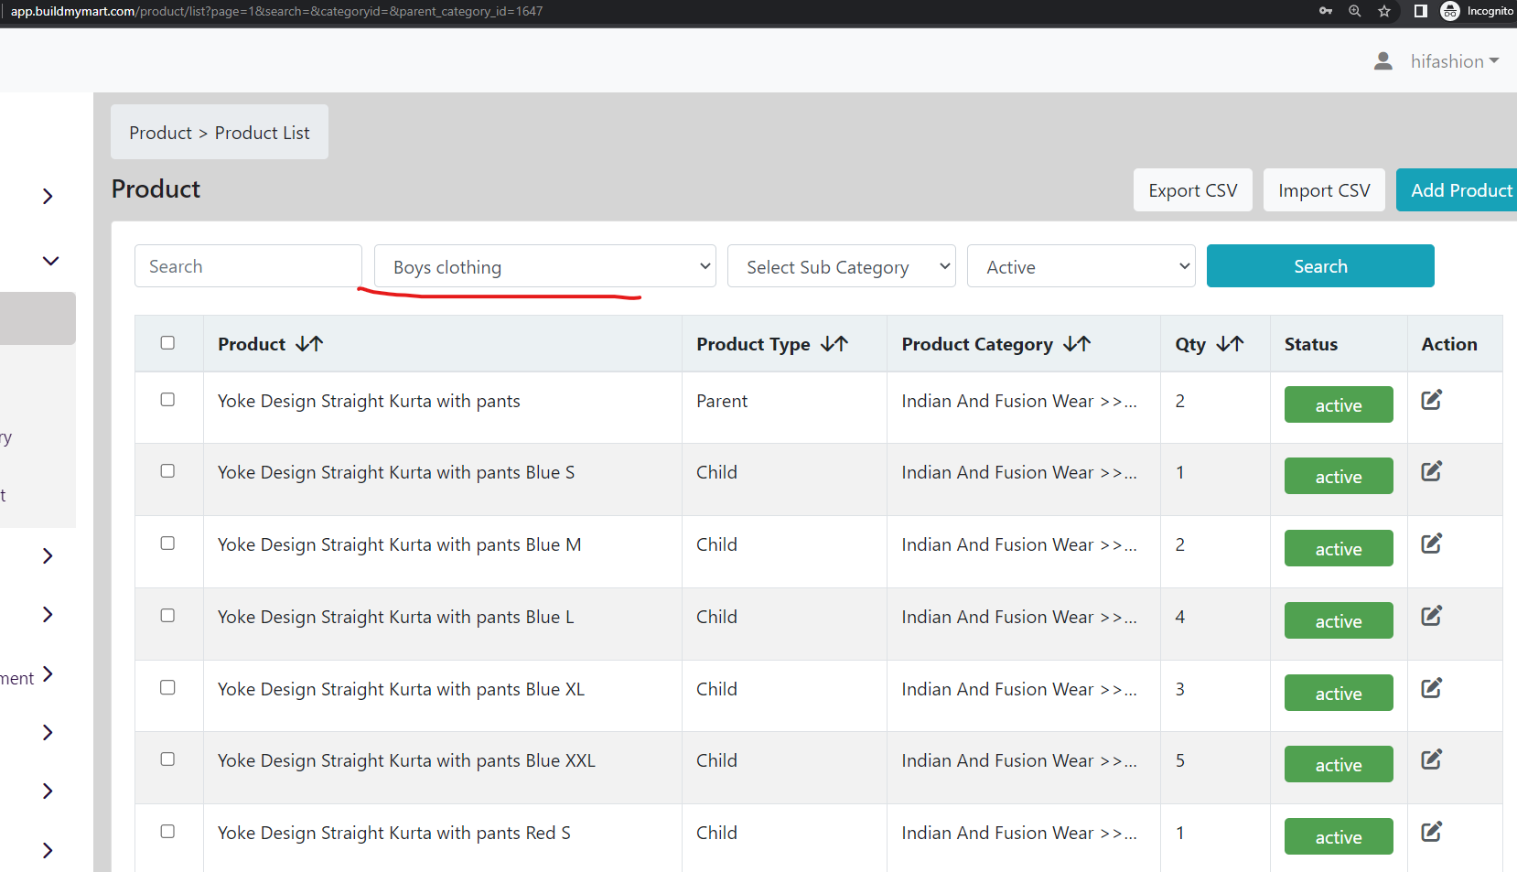Click the Import CSV button
The width and height of the screenshot is (1517, 872).
[x=1324, y=190]
